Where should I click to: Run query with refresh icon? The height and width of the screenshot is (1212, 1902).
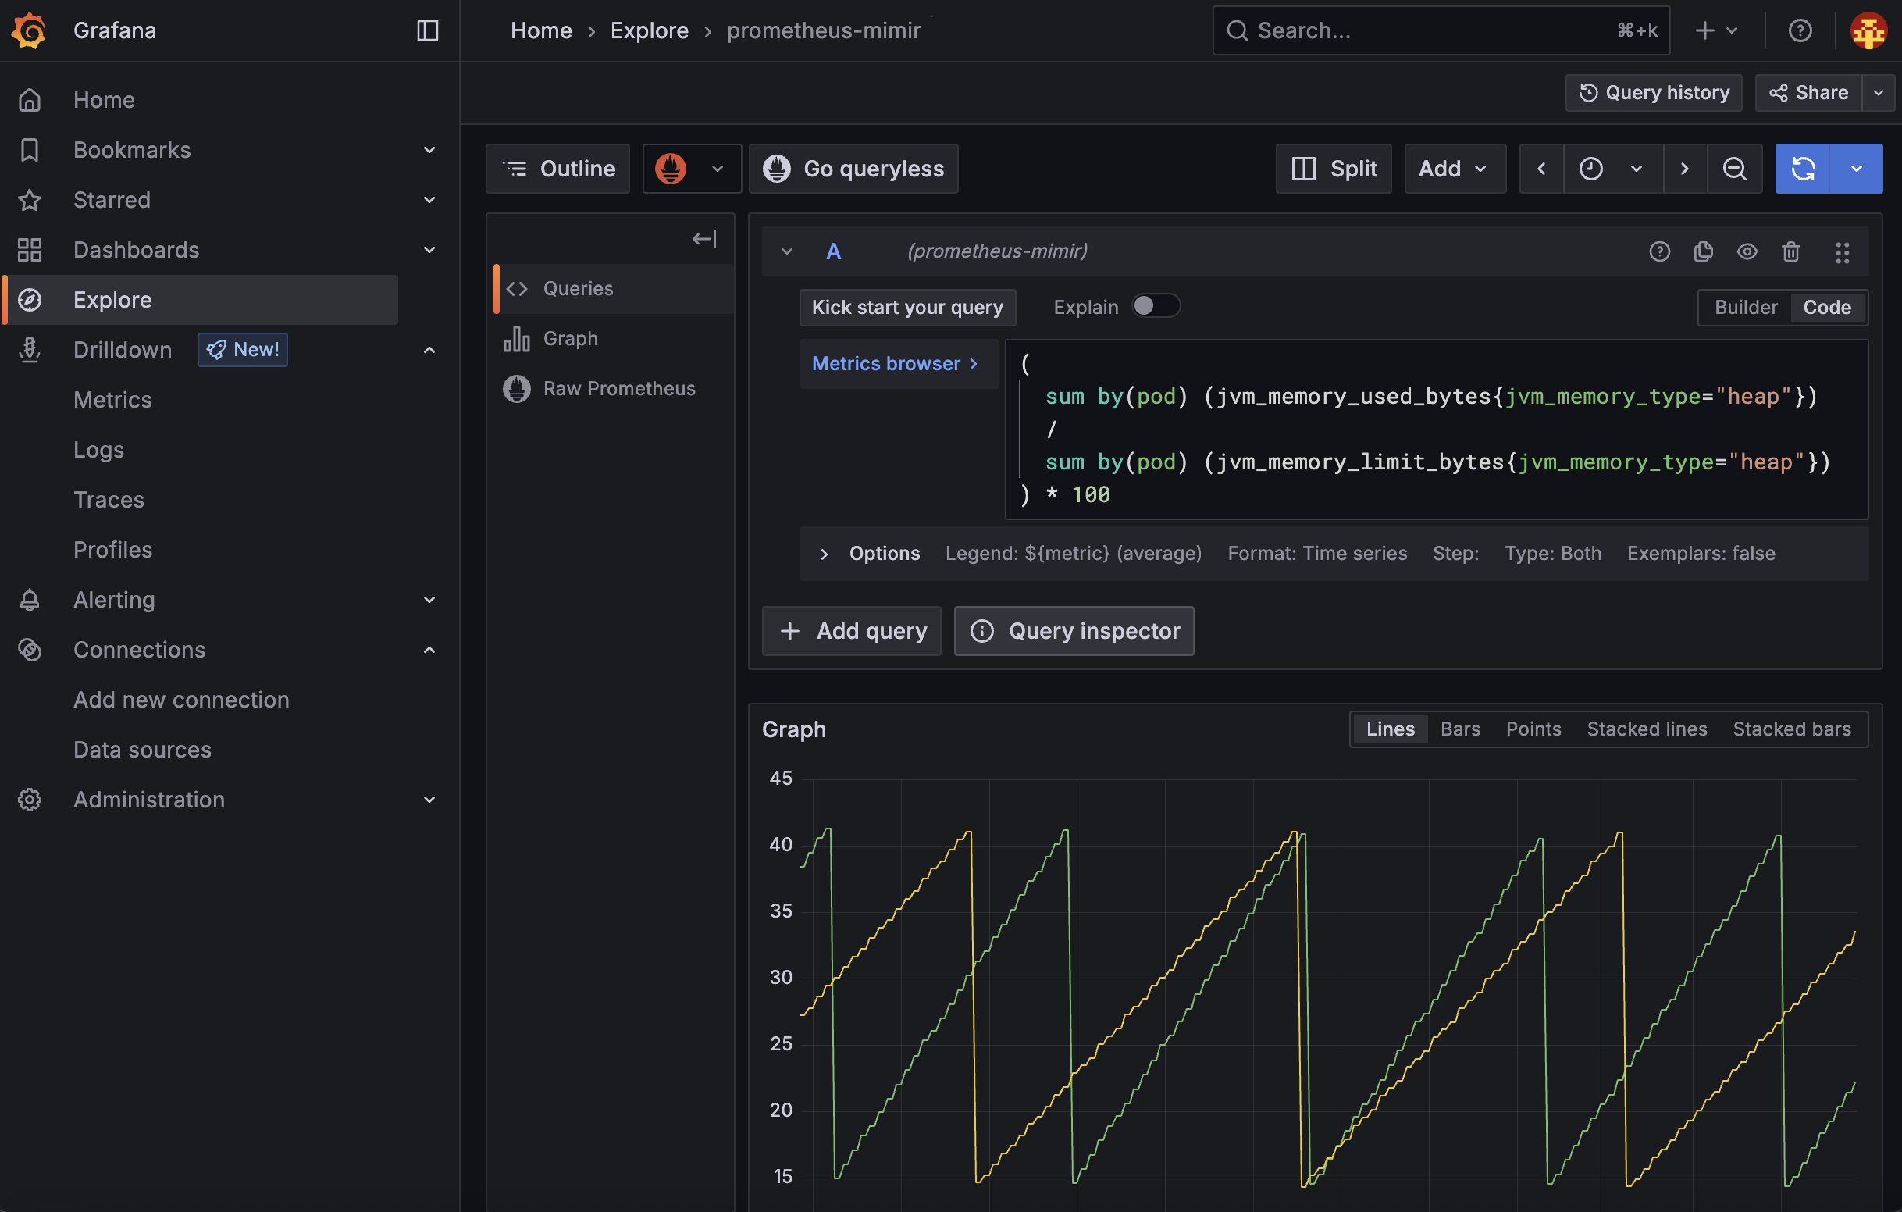tap(1803, 168)
